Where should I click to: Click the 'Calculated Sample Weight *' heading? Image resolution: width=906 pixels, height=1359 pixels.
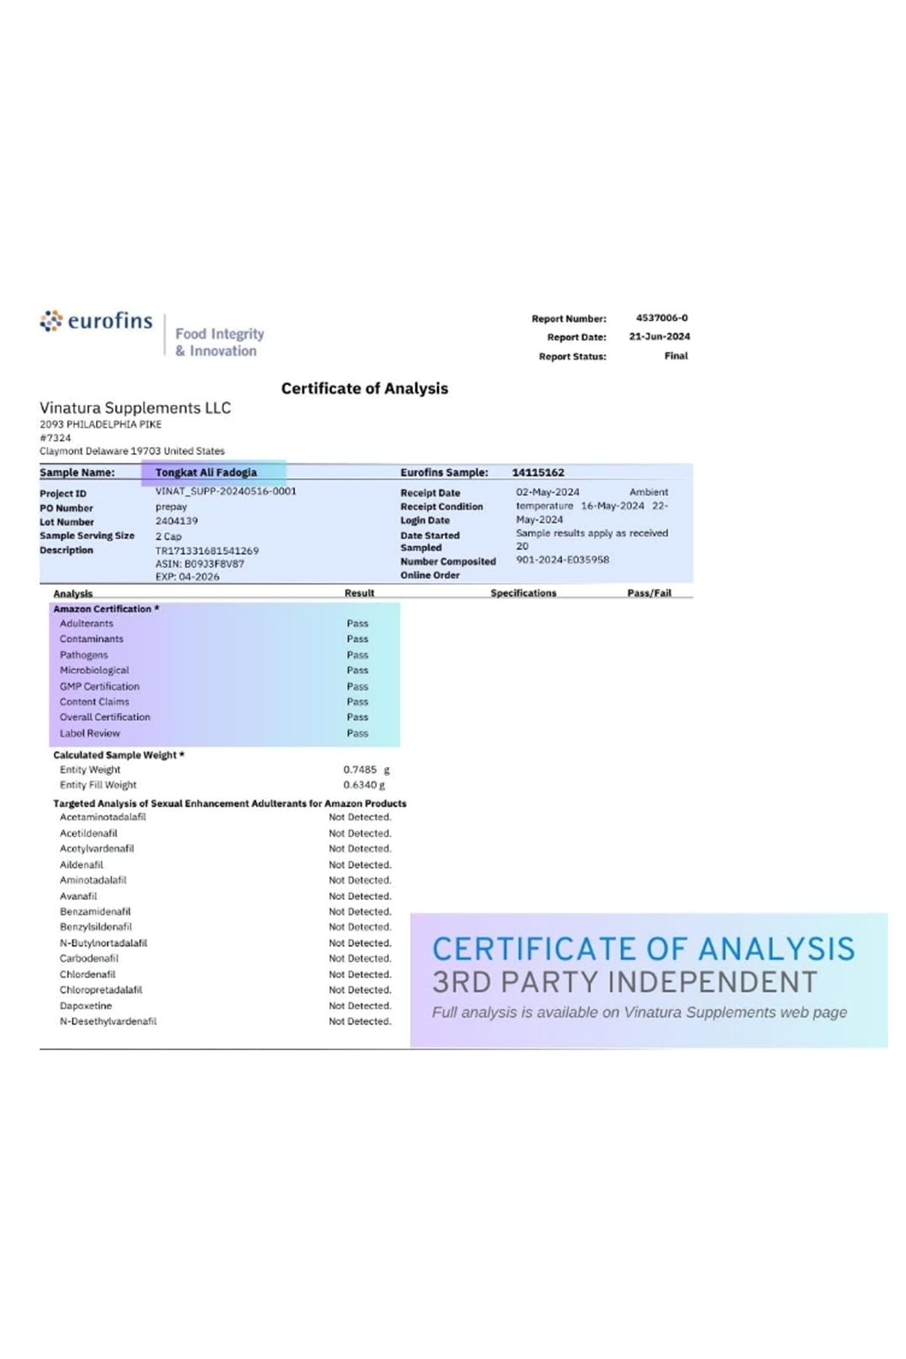click(x=119, y=755)
